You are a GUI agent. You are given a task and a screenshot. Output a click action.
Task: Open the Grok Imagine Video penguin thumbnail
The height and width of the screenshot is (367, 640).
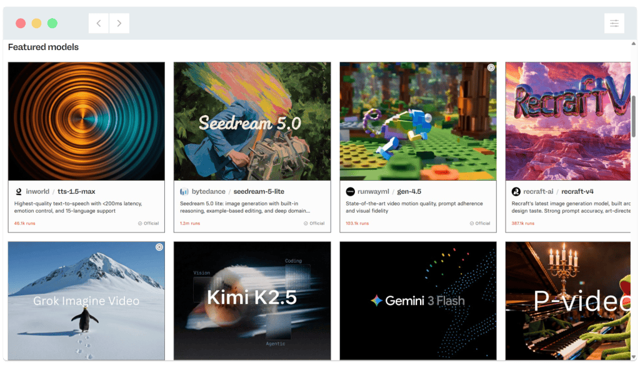pyautogui.click(x=86, y=301)
